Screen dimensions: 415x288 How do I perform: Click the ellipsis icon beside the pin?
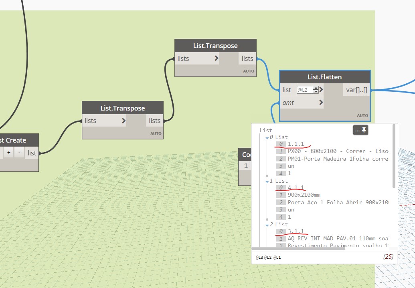pyautogui.click(x=357, y=130)
